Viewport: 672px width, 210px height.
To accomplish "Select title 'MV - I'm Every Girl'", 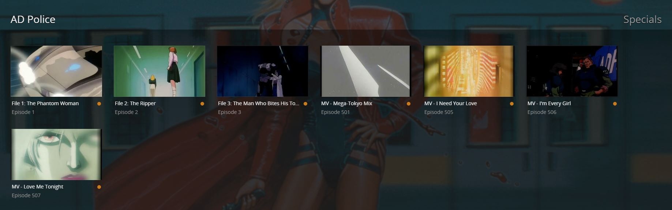I will click(x=549, y=103).
